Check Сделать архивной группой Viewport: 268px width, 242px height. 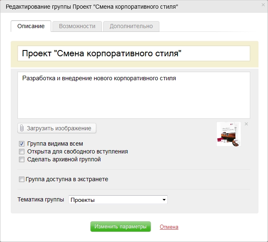[x=21, y=159]
